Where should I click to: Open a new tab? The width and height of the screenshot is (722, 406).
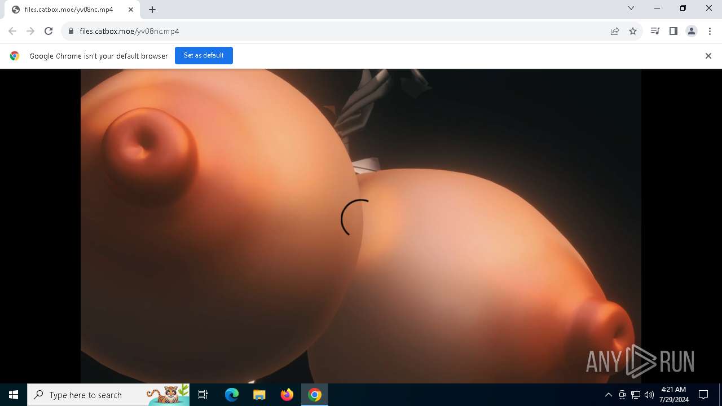152,10
